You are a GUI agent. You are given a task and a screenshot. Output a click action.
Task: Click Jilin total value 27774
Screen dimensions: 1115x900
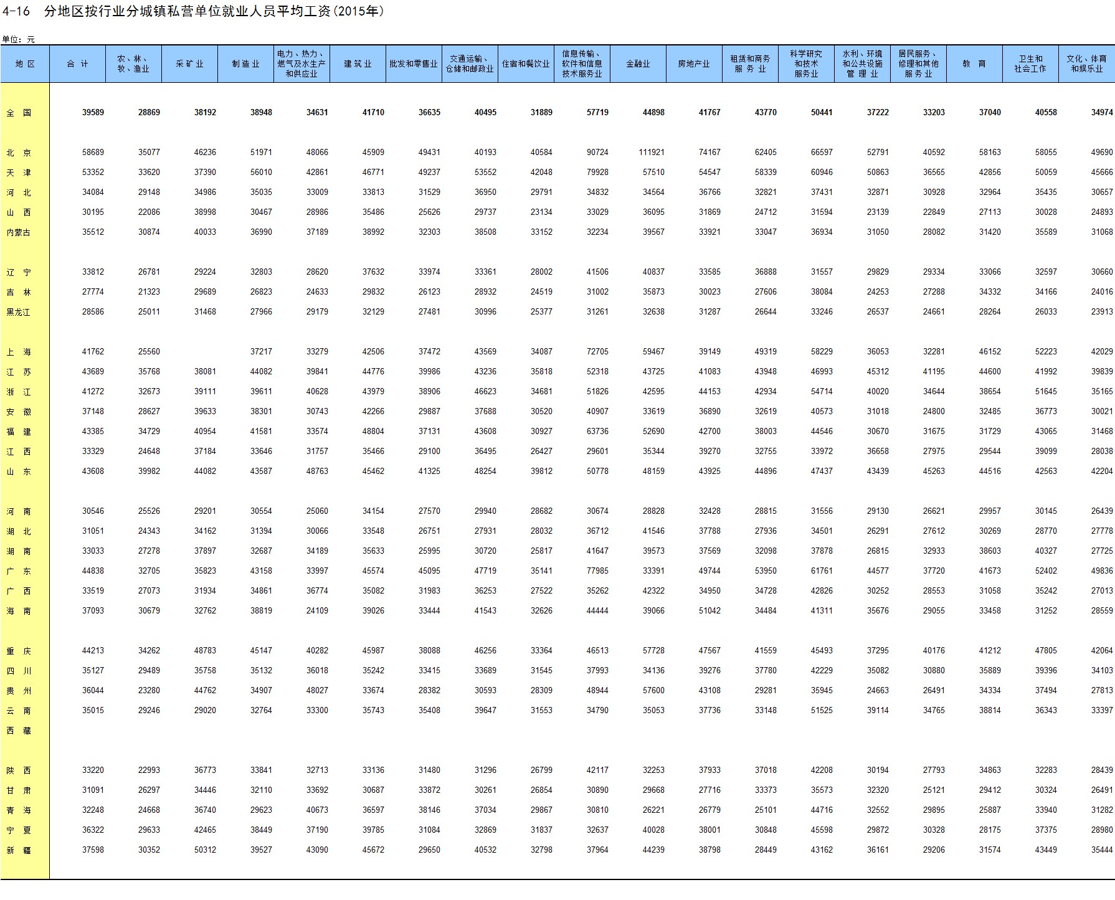[x=93, y=292]
